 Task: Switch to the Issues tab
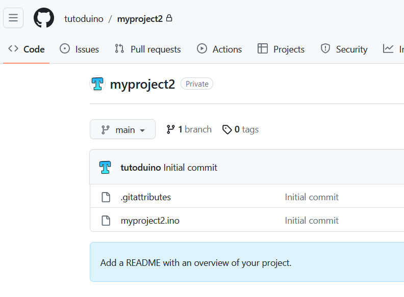pyautogui.click(x=80, y=49)
